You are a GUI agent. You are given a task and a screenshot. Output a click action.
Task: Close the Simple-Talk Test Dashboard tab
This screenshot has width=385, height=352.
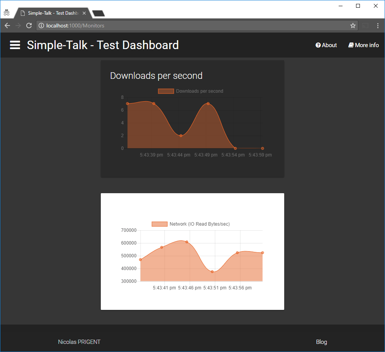84,13
